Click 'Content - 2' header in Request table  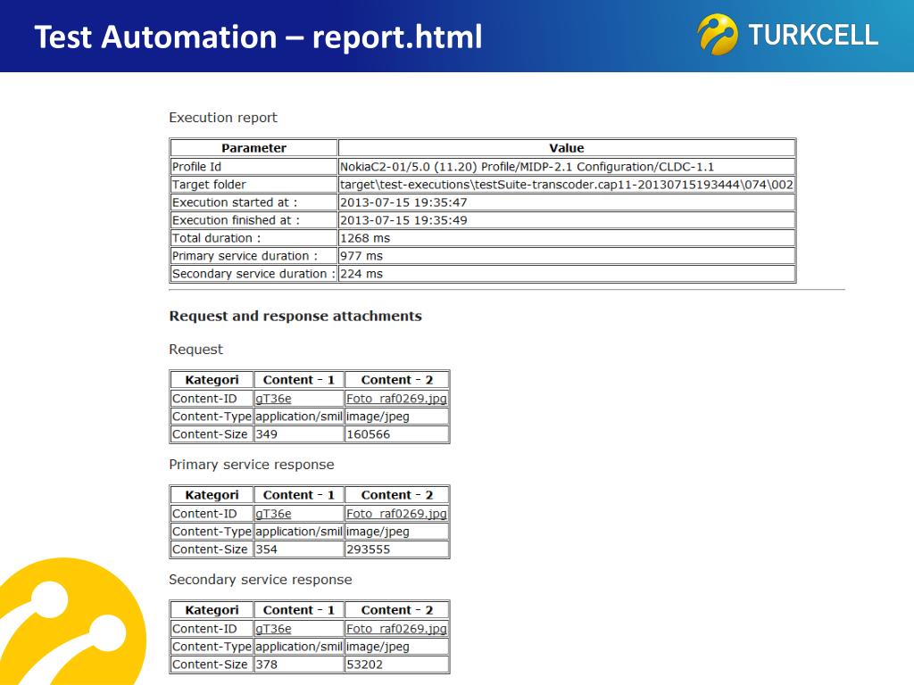[x=397, y=380]
